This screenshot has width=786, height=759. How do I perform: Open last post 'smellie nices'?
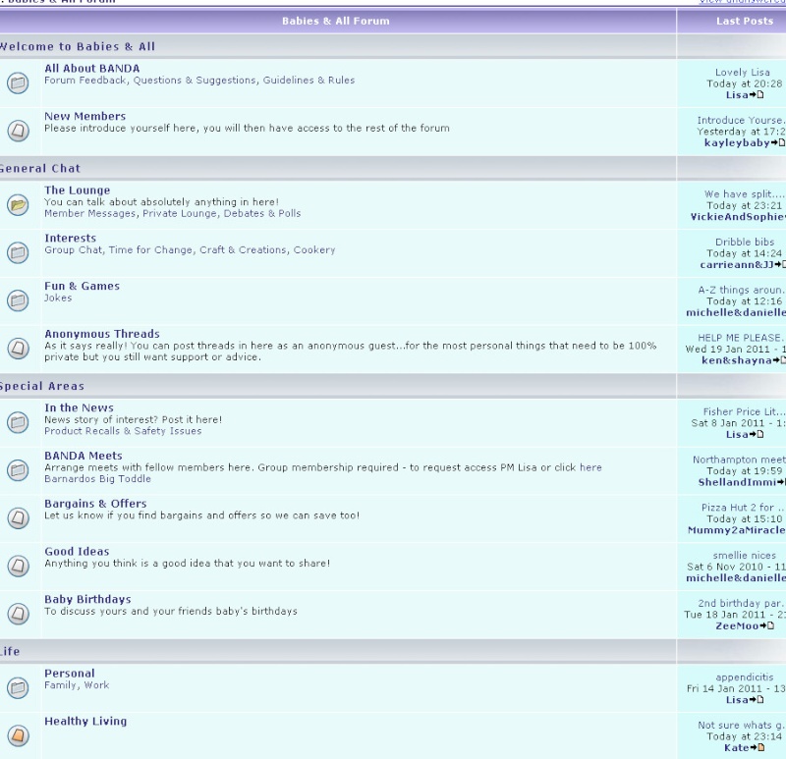coord(745,556)
